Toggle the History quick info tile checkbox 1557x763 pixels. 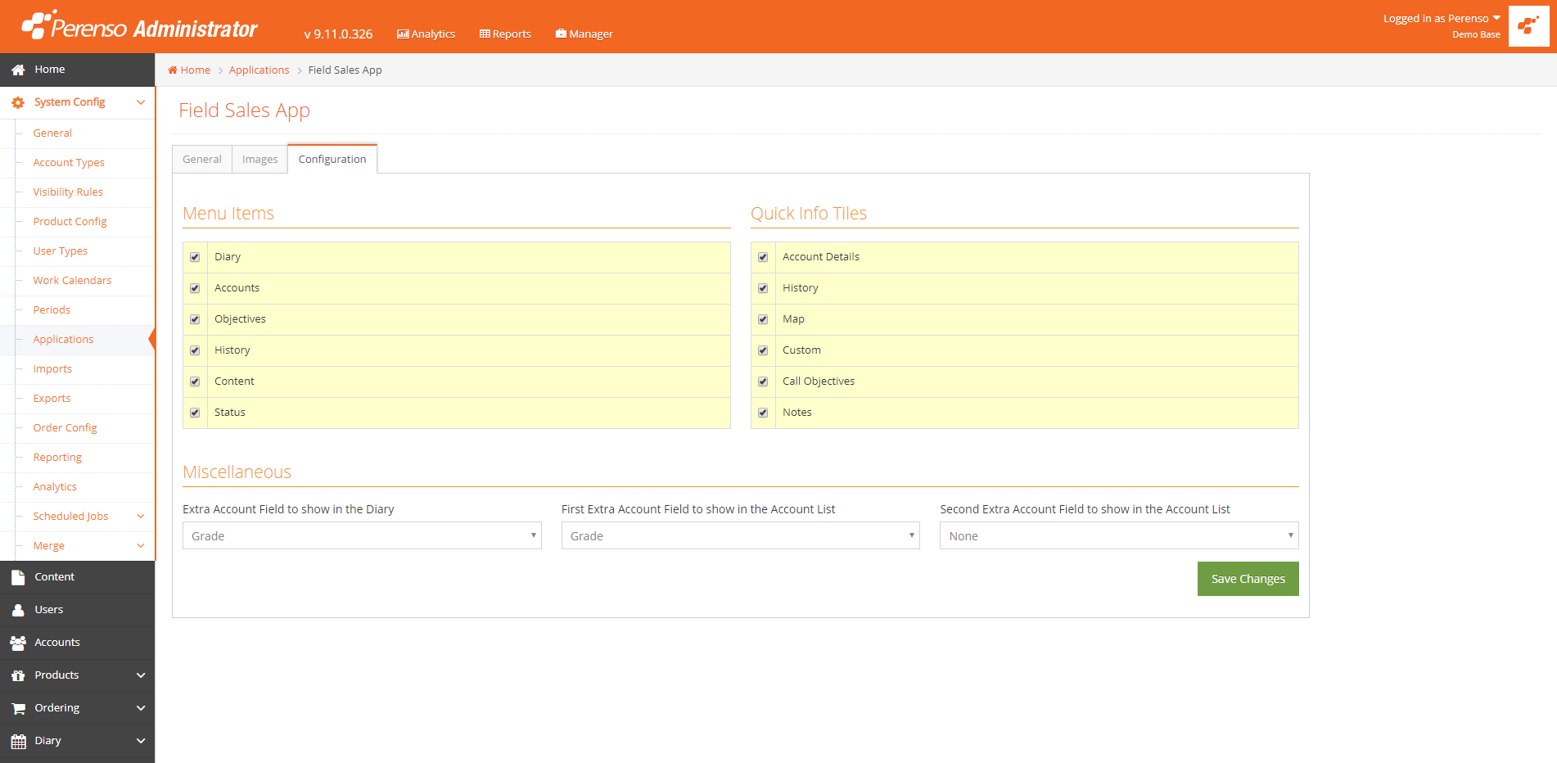click(763, 288)
